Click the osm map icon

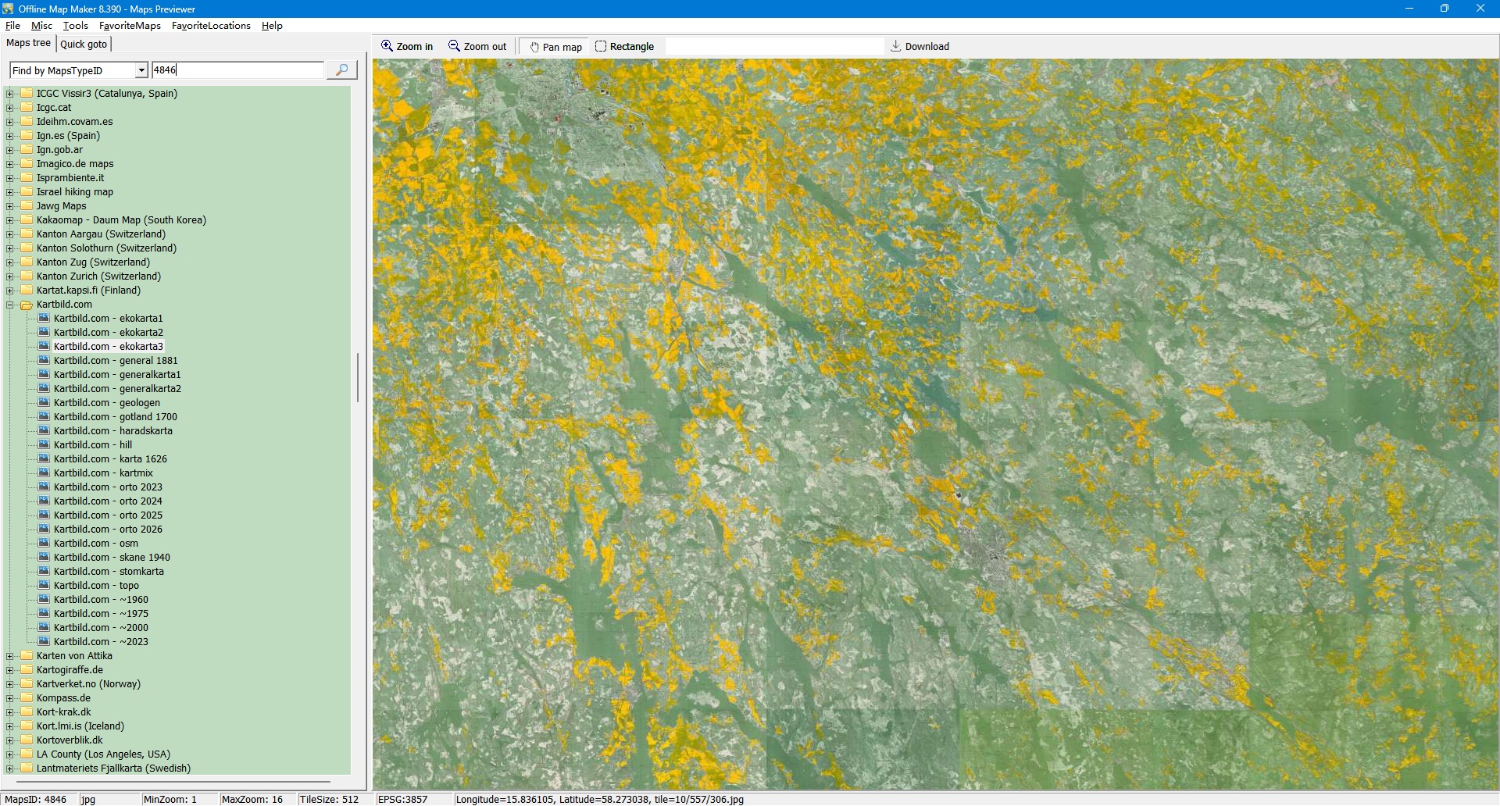click(45, 544)
